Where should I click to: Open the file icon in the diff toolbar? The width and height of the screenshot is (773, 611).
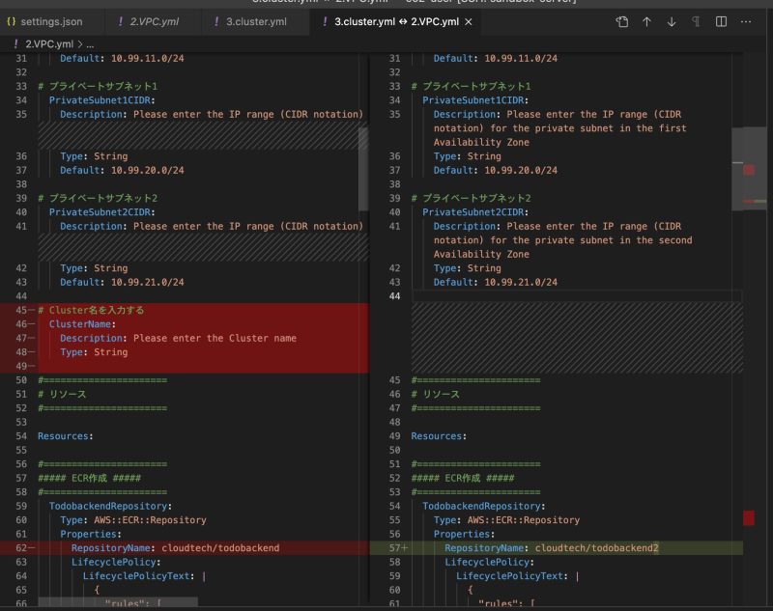(622, 22)
